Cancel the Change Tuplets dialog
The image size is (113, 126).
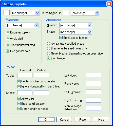(x=64, y=119)
